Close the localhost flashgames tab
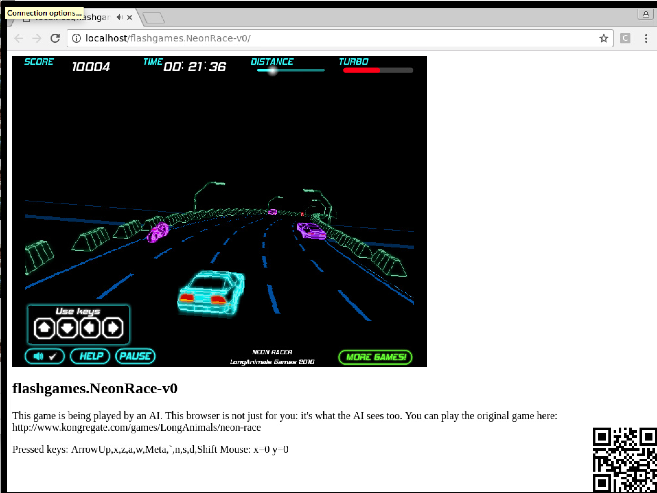Screen dimensions: 657x493 pyautogui.click(x=130, y=17)
